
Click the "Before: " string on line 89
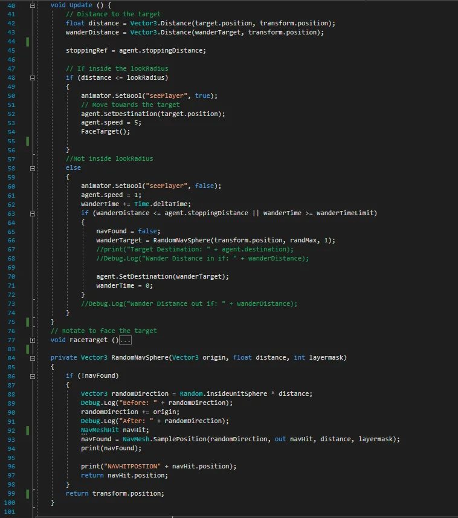pyautogui.click(x=138, y=403)
